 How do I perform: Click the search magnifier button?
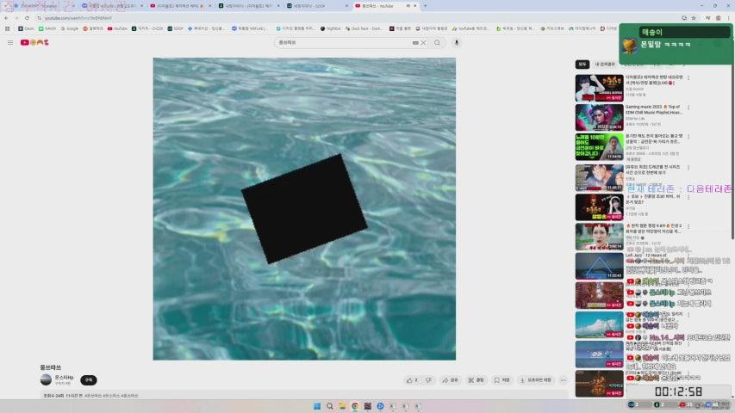(x=438, y=43)
